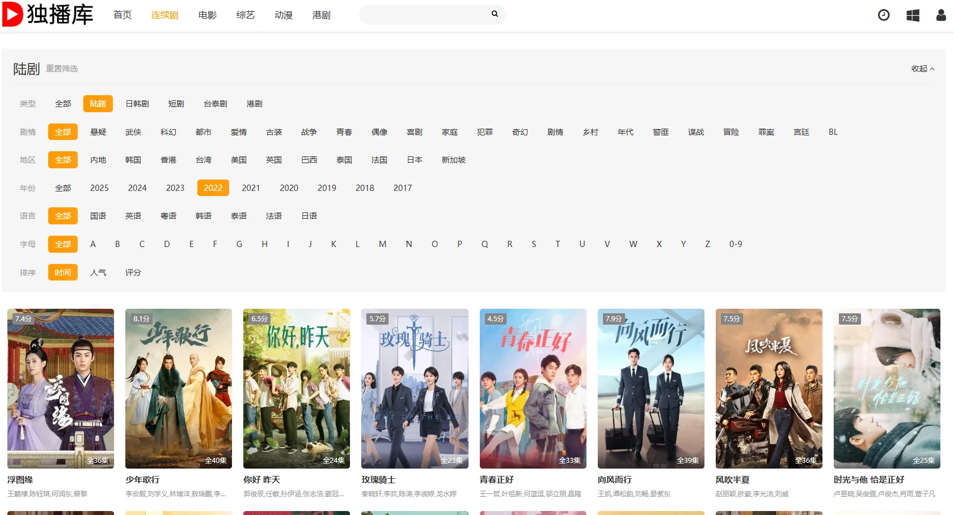The width and height of the screenshot is (954, 515).
Task: Select 日韩剧 type filter
Action: click(137, 104)
